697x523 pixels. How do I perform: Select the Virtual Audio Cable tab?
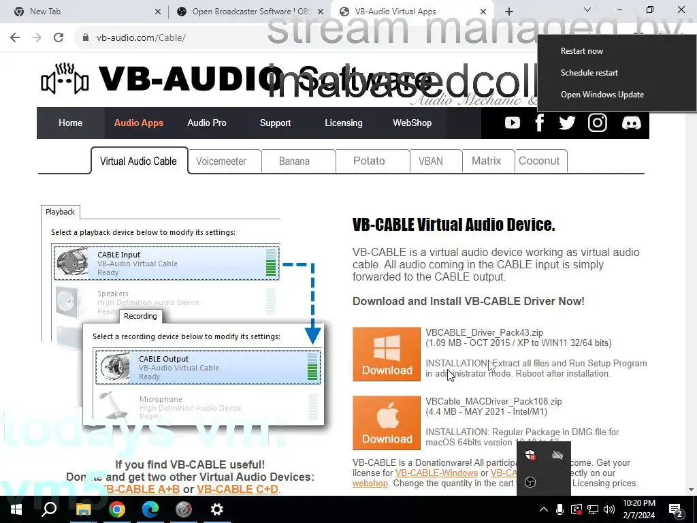[139, 161]
